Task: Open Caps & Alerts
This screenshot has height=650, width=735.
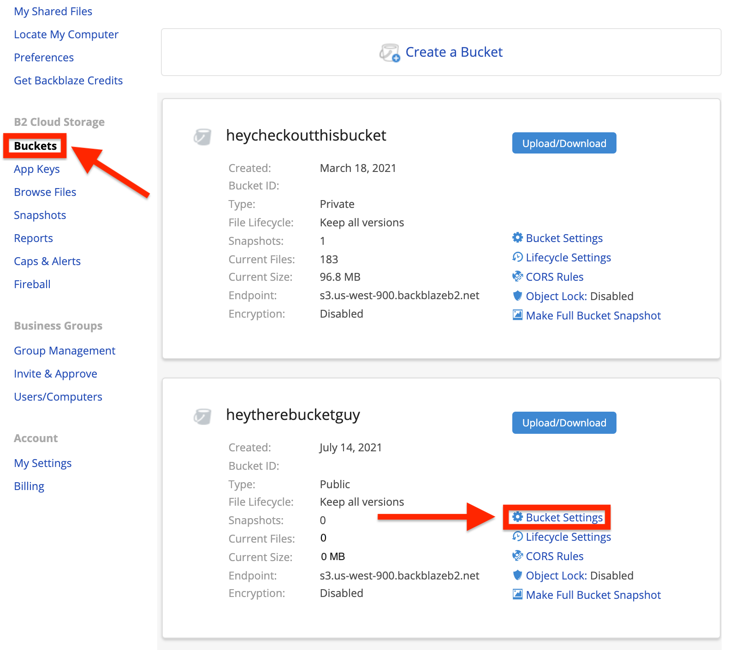Action: 47,261
